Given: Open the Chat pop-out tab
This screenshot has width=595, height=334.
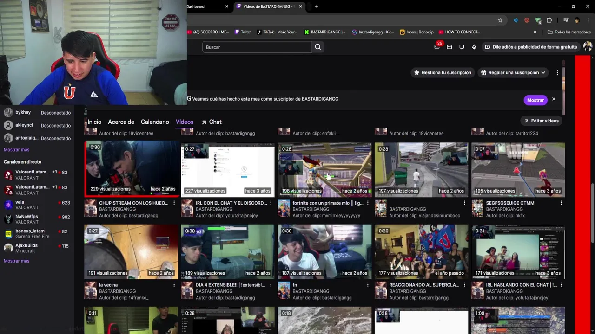Looking at the screenshot, I should (212, 122).
